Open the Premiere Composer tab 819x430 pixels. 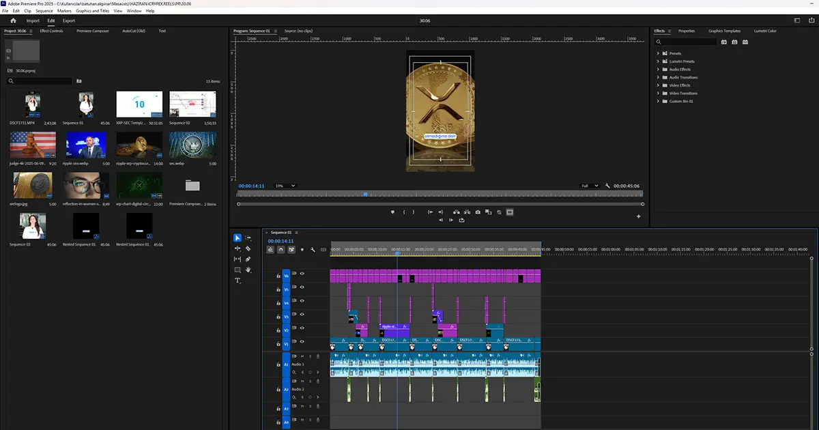(92, 31)
